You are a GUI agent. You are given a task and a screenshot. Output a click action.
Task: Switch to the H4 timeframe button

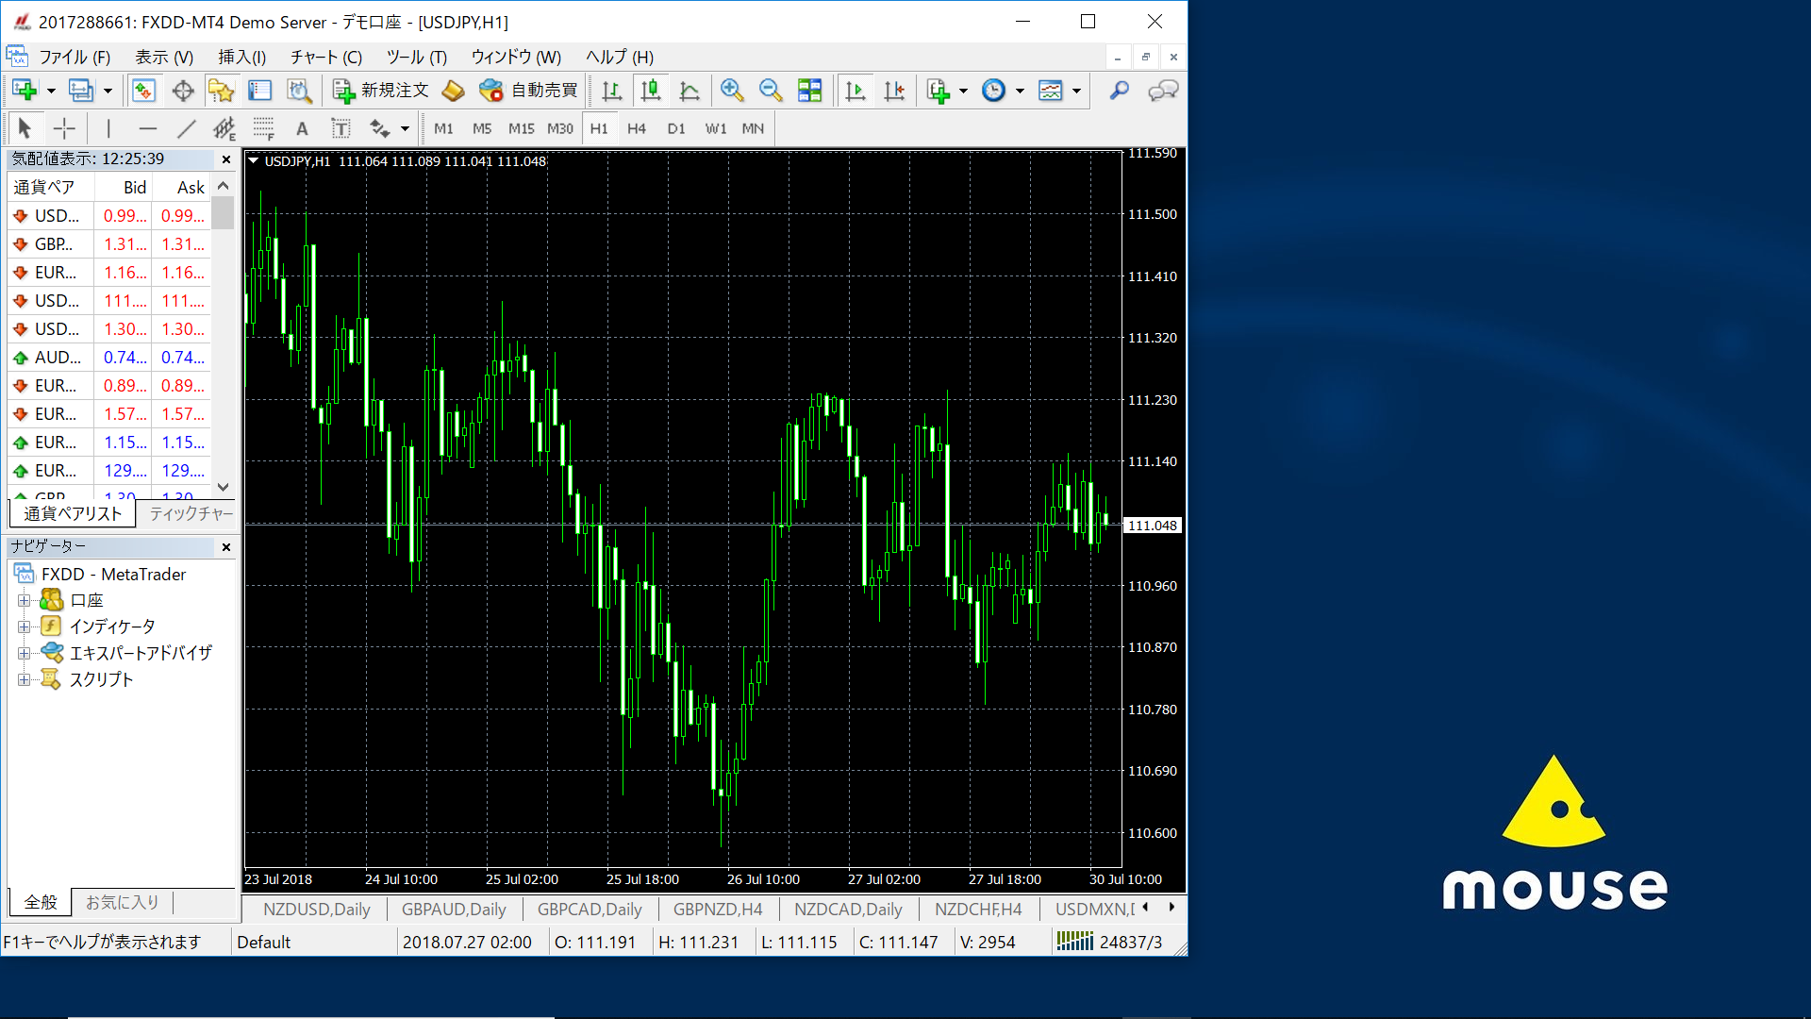pos(637,128)
